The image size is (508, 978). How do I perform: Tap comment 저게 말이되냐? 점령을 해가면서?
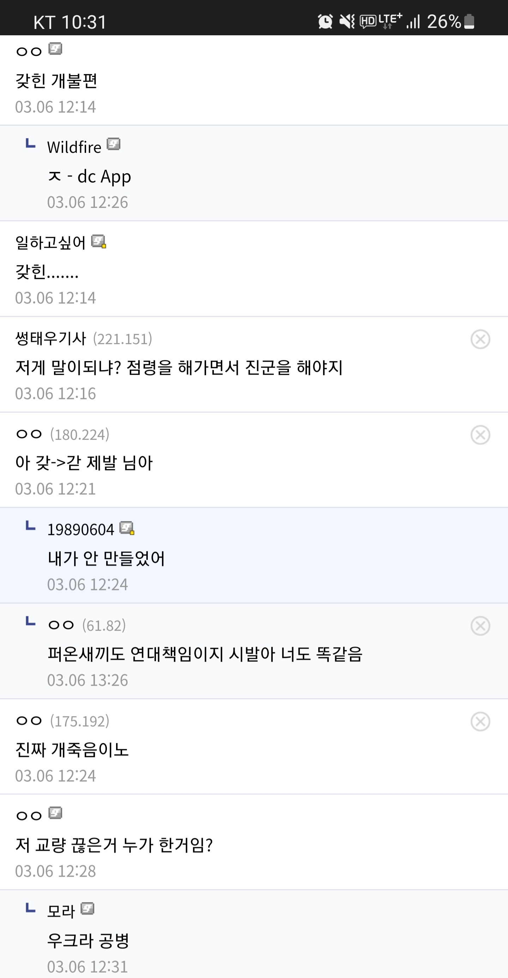[179, 367]
